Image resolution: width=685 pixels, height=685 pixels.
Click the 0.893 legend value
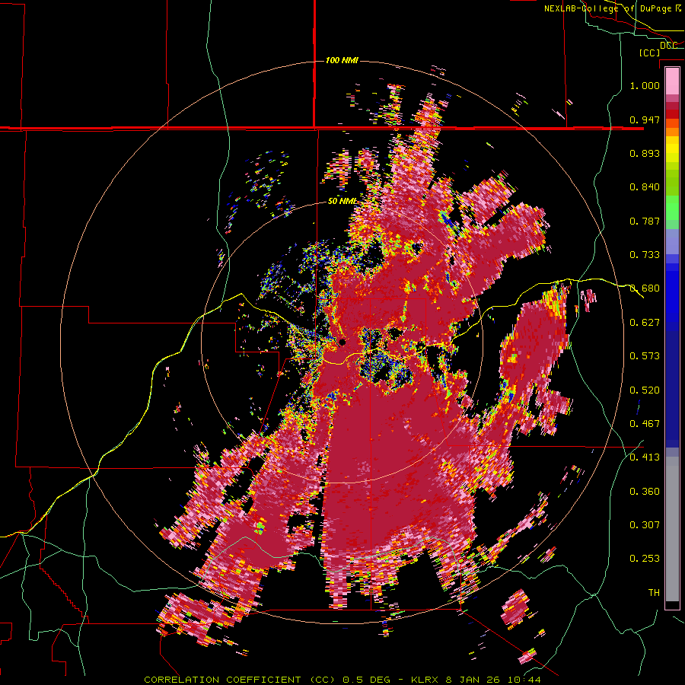pos(645,153)
